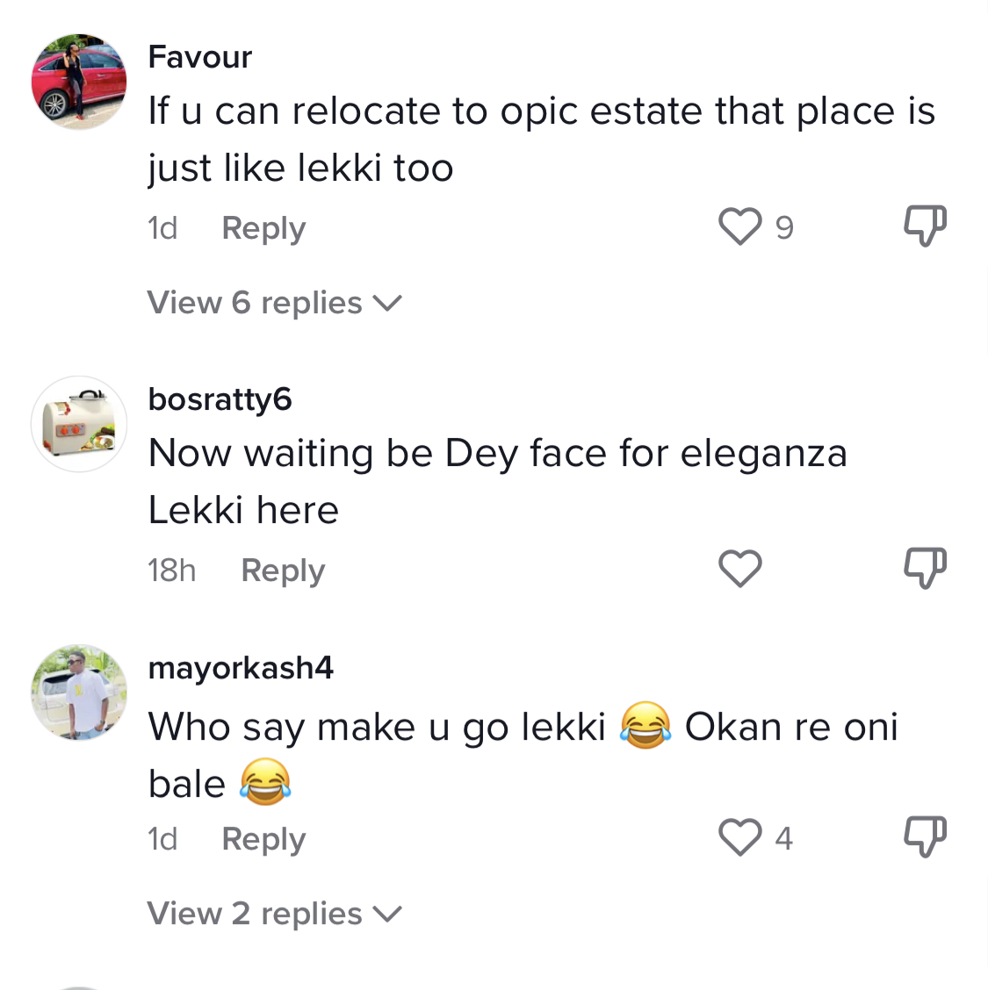988x990 pixels.
Task: Like Favour's comment with the heart icon
Action: point(739,226)
